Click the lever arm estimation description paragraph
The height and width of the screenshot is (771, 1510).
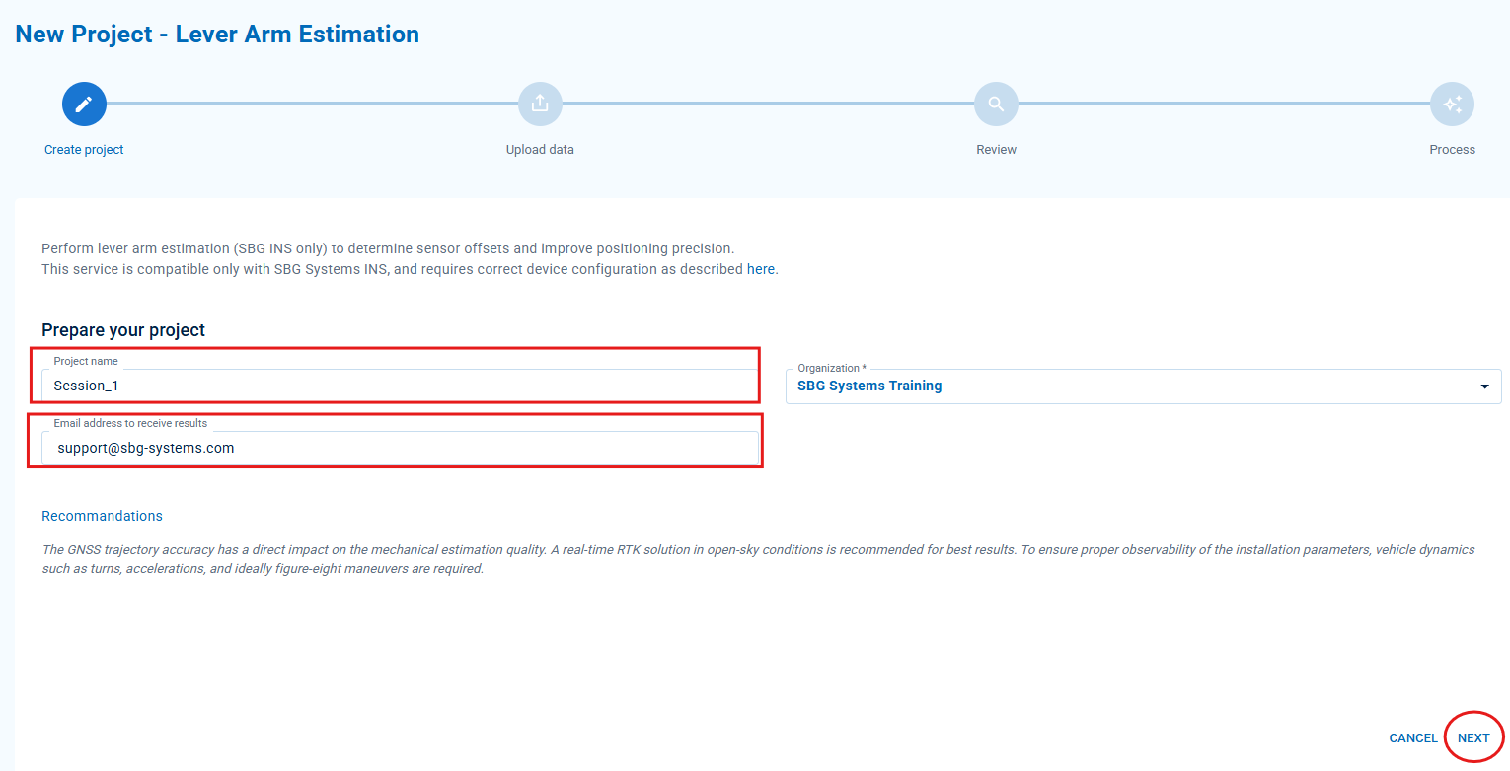(388, 248)
